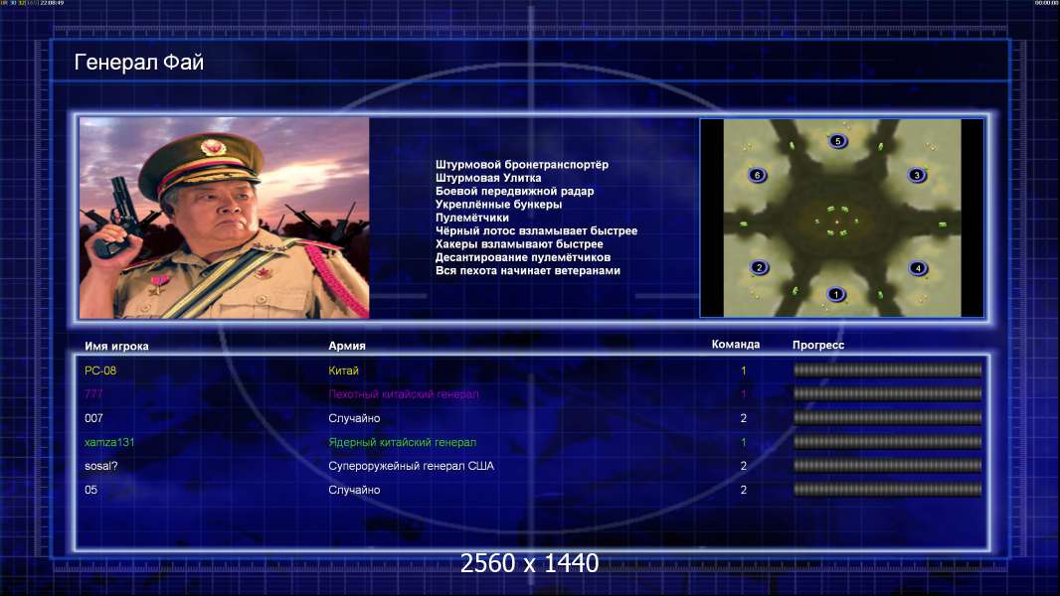This screenshot has width=1060, height=596.
Task: Click the 'Генерал Фай' title
Action: [x=138, y=63]
